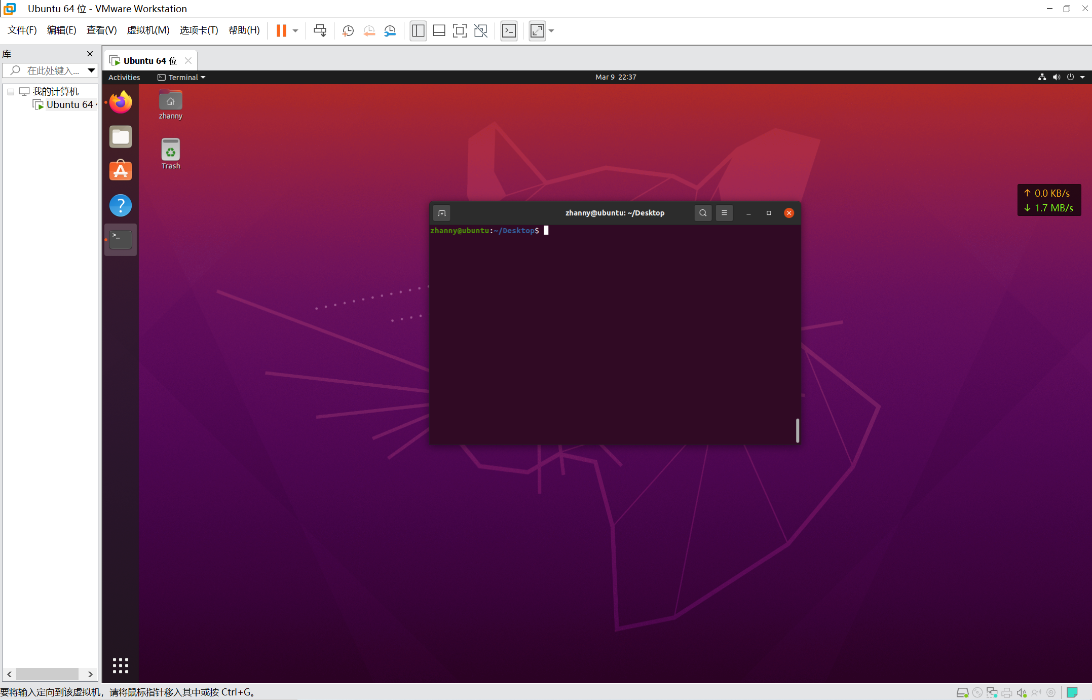The width and height of the screenshot is (1092, 700).
Task: Click the Files manager icon in dock
Action: pyautogui.click(x=121, y=137)
